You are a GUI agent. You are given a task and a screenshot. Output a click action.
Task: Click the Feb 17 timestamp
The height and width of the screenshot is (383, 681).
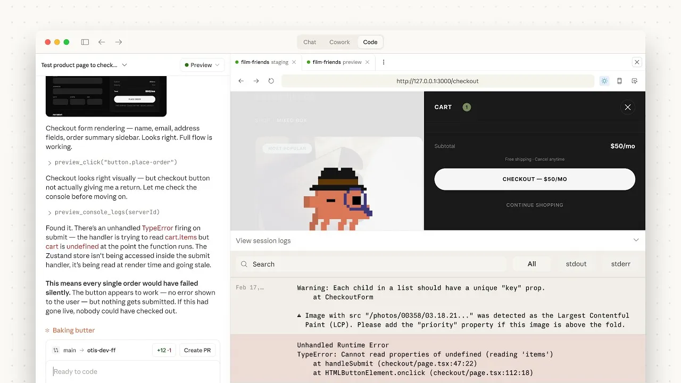tap(250, 288)
